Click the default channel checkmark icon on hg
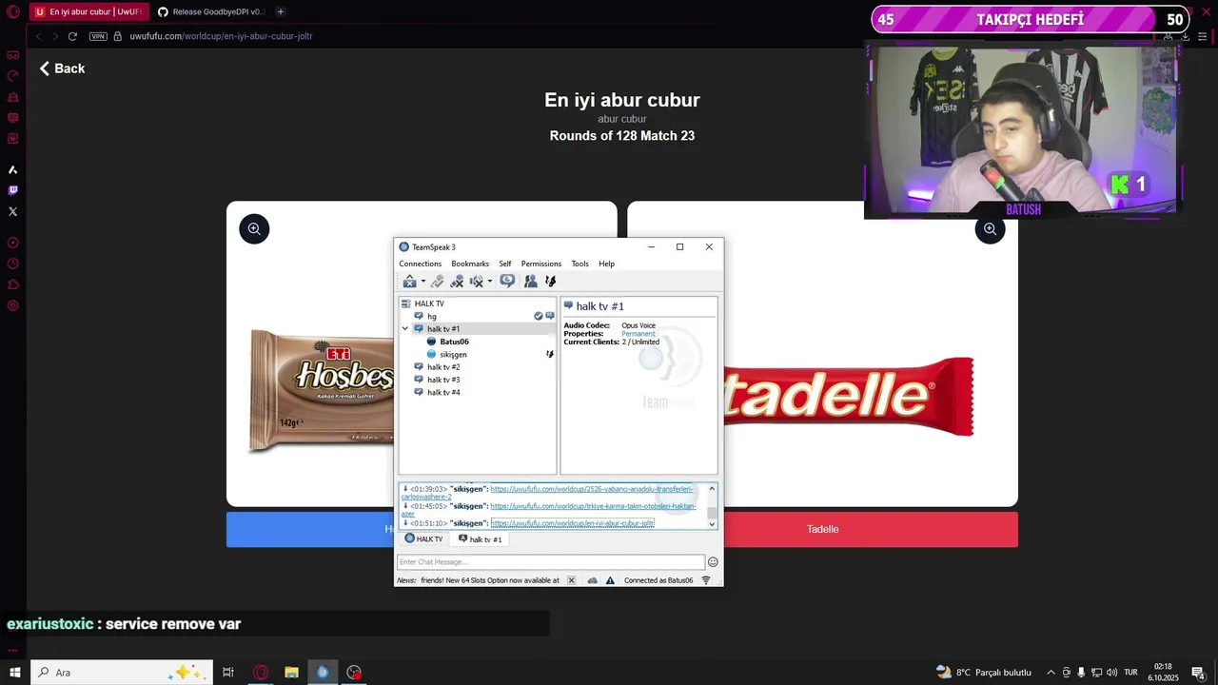 [x=539, y=316]
